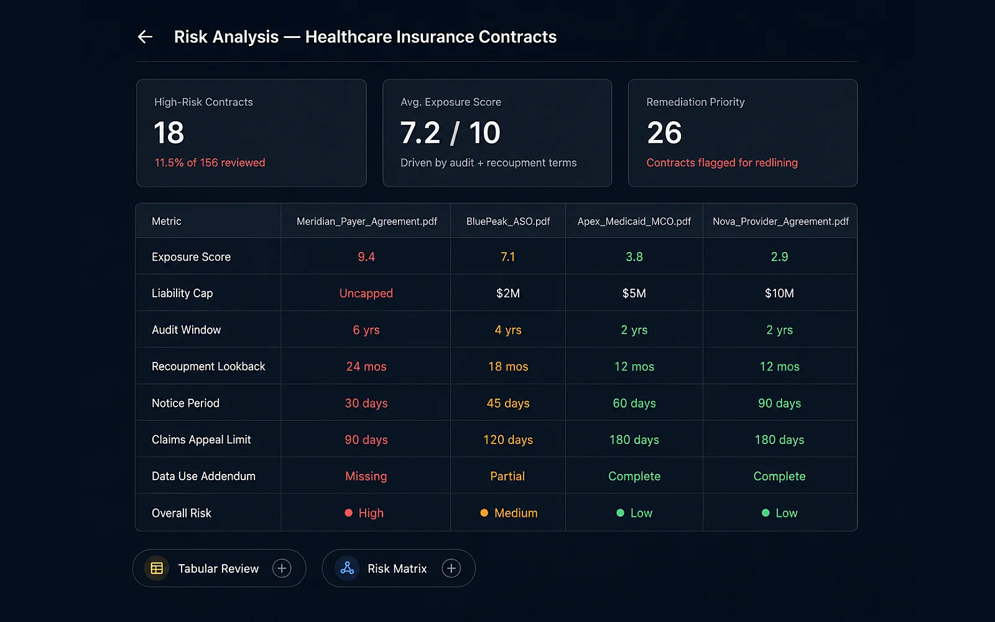The height and width of the screenshot is (622, 995).
Task: Click the green Low dot under Apex_Medicaid_MCO
Action: pos(620,513)
